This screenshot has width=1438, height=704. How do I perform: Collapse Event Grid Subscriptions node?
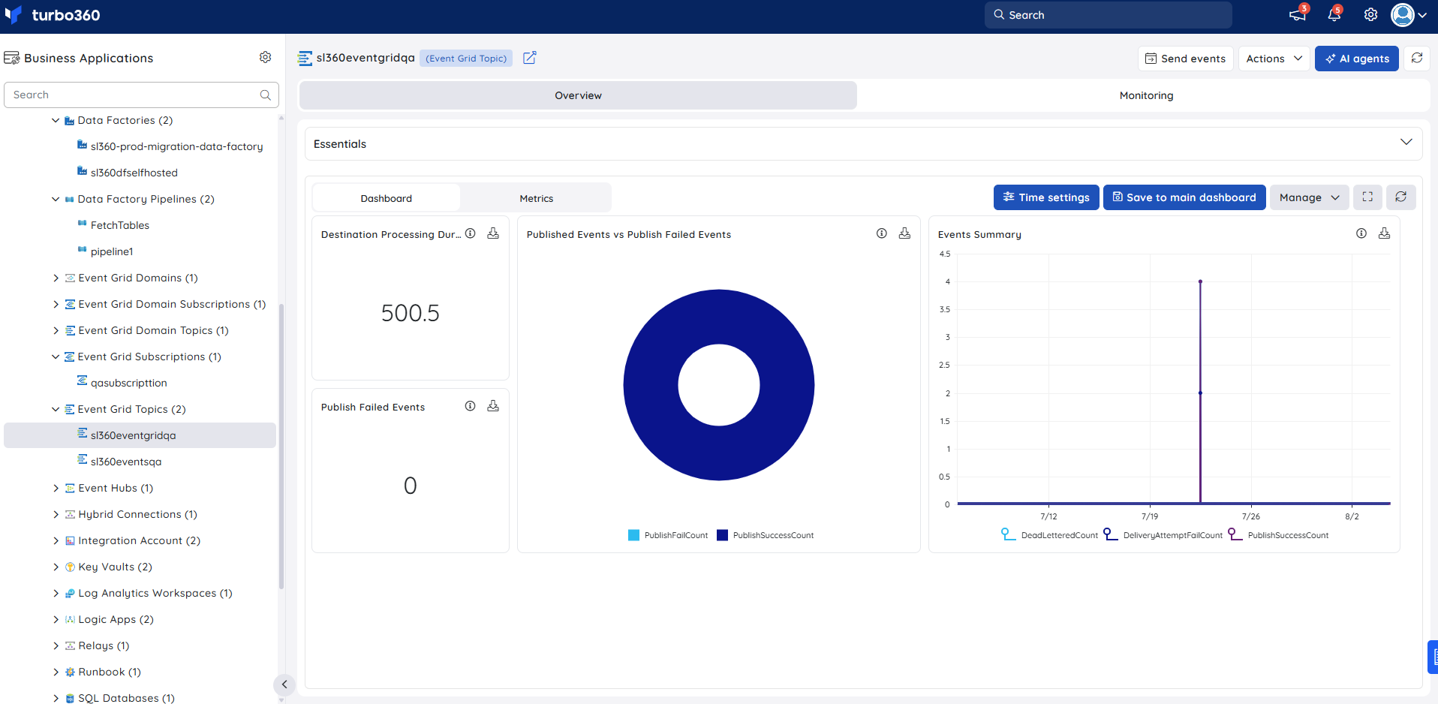coord(56,357)
